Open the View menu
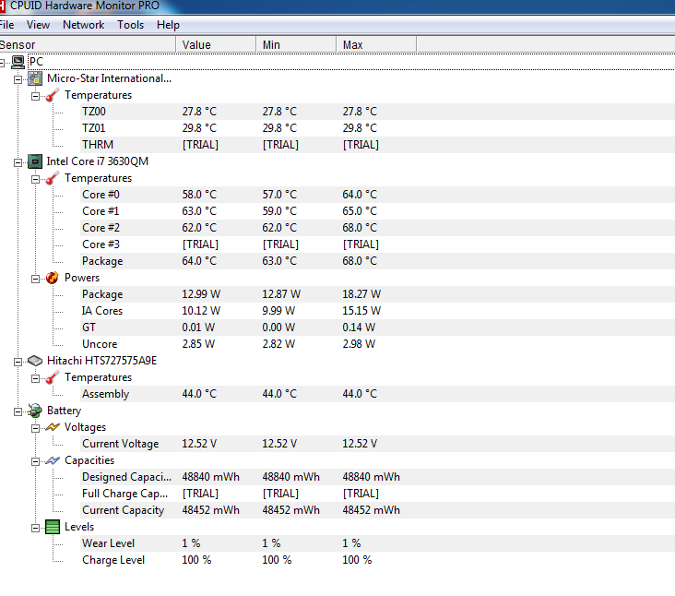This screenshot has height=596, width=675. (x=38, y=25)
